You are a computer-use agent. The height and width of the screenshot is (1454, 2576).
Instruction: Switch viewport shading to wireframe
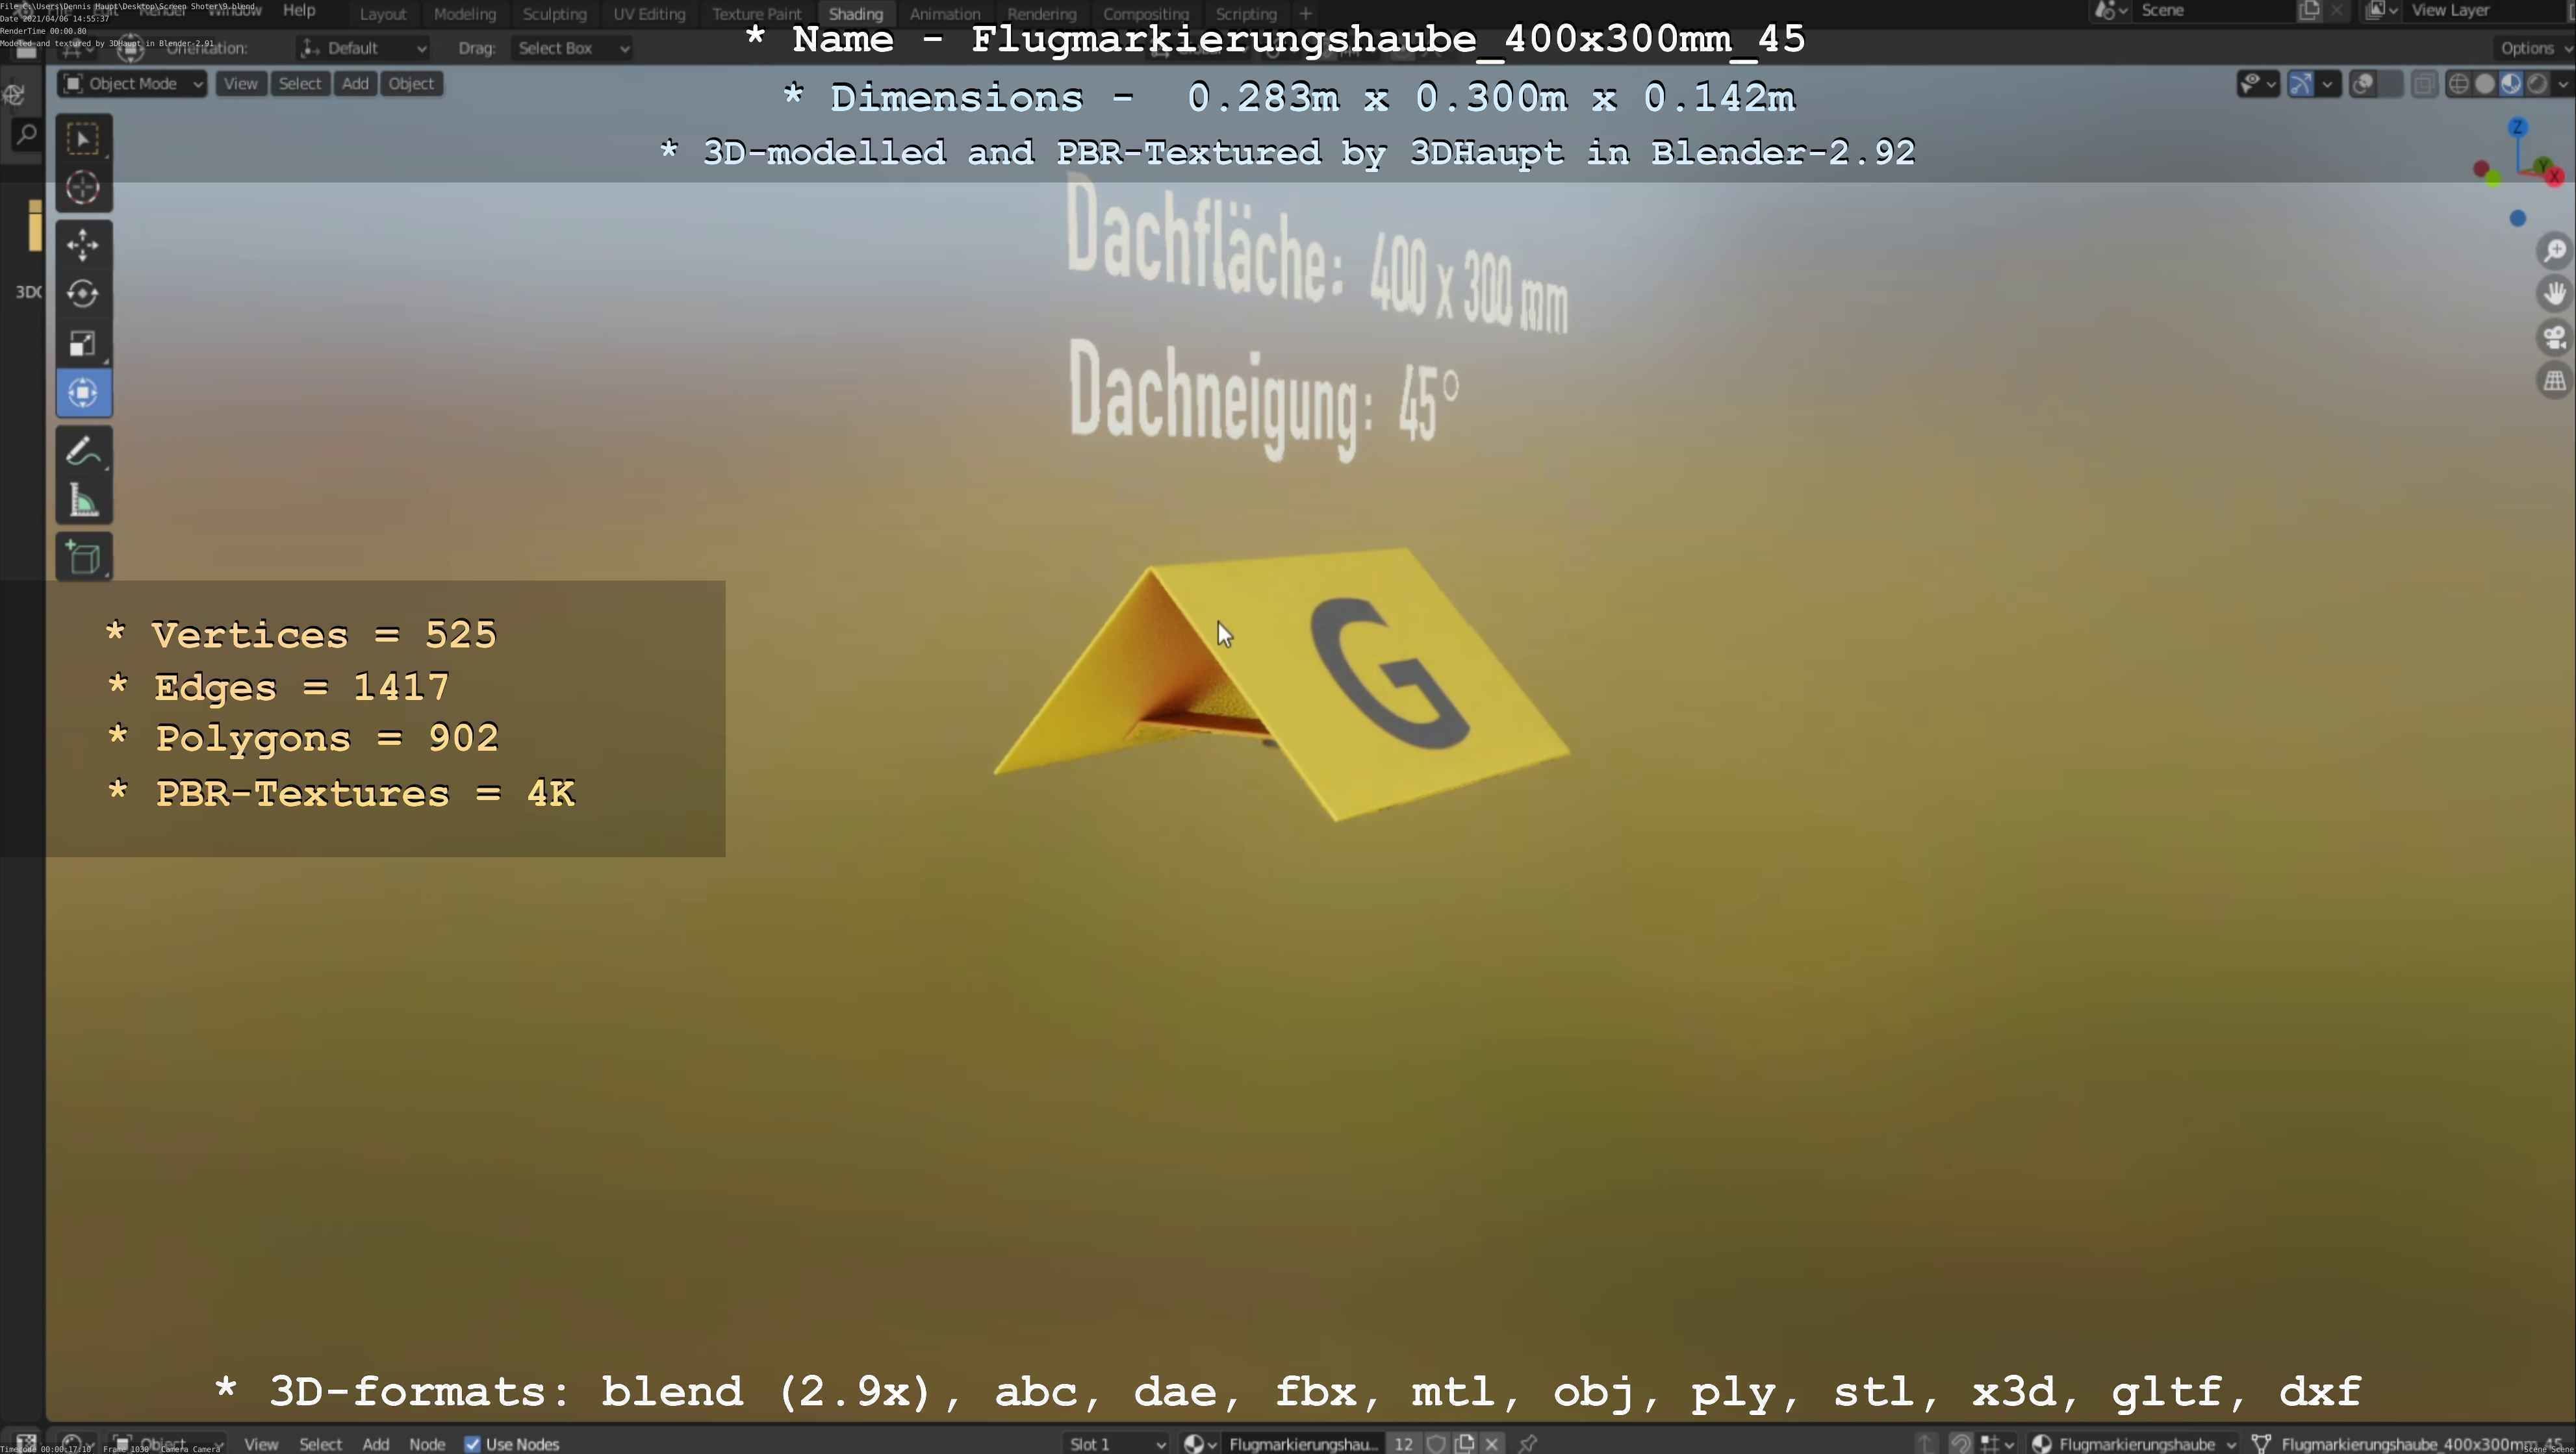(2458, 84)
